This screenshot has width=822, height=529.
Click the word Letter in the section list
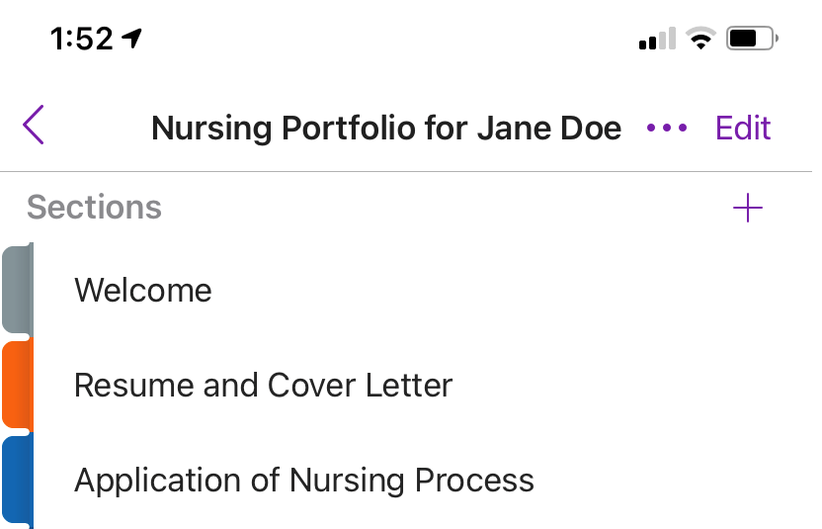409,385
